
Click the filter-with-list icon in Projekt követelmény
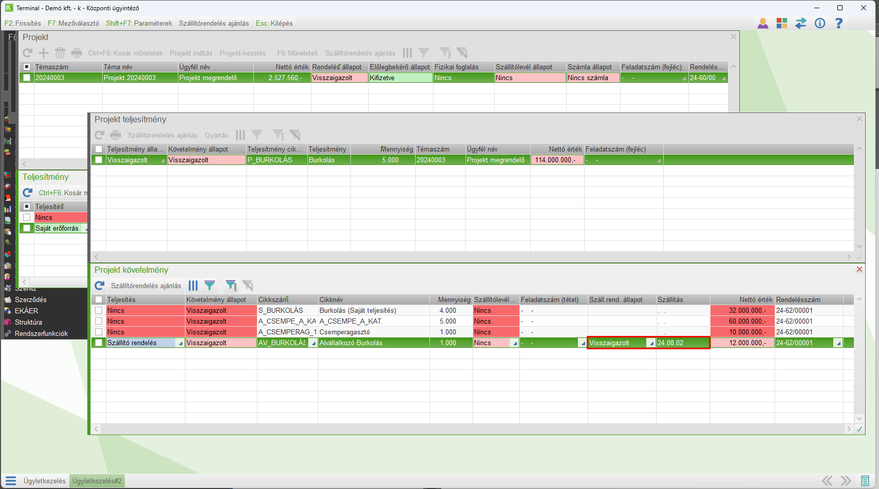231,286
